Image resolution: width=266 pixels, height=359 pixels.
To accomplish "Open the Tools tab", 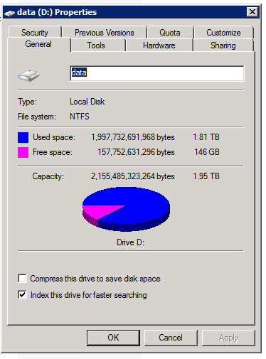I will tap(96, 45).
